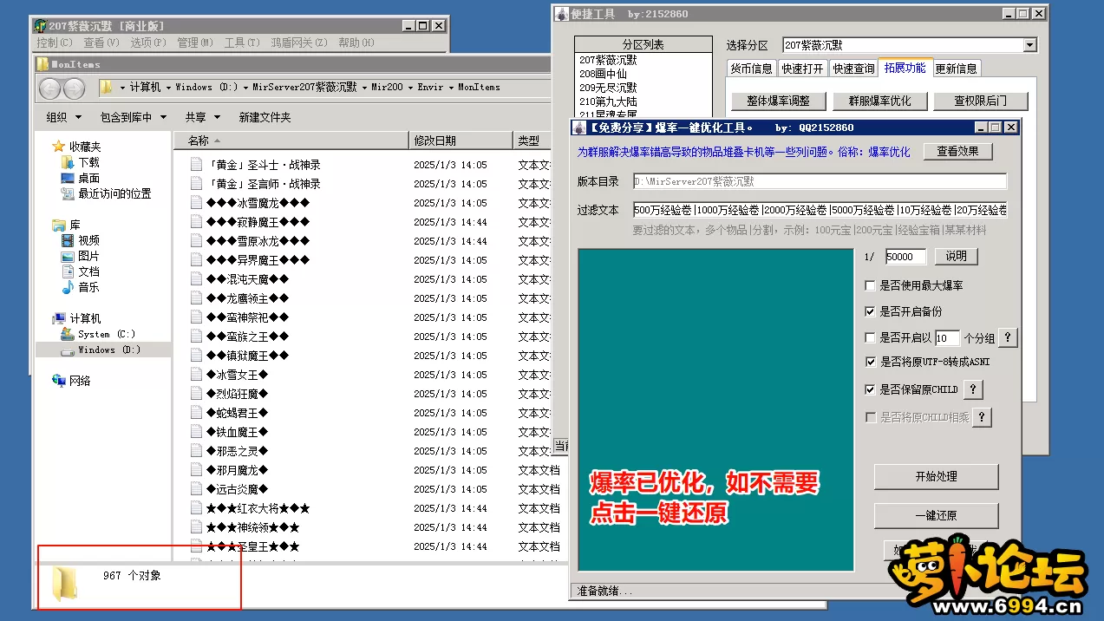Open the 查看(V) menu
The height and width of the screenshot is (621, 1104).
tap(101, 42)
